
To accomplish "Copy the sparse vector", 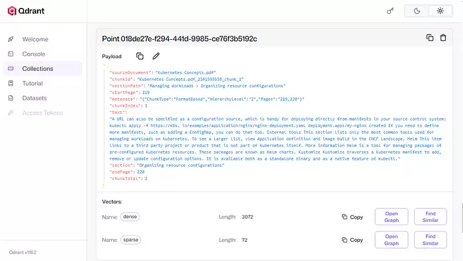I will (x=353, y=240).
